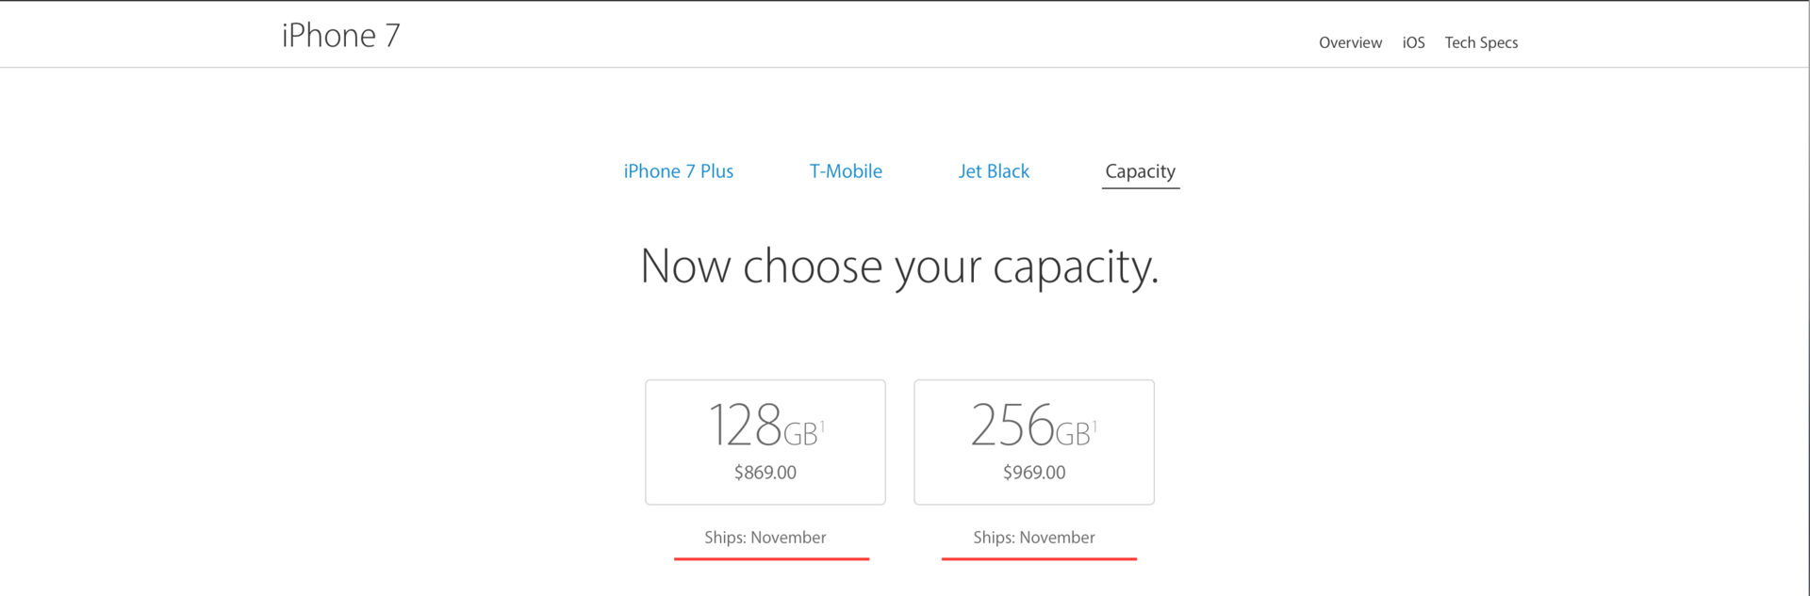This screenshot has height=596, width=1810.
Task: Click the $869.00 price label
Action: click(x=765, y=473)
